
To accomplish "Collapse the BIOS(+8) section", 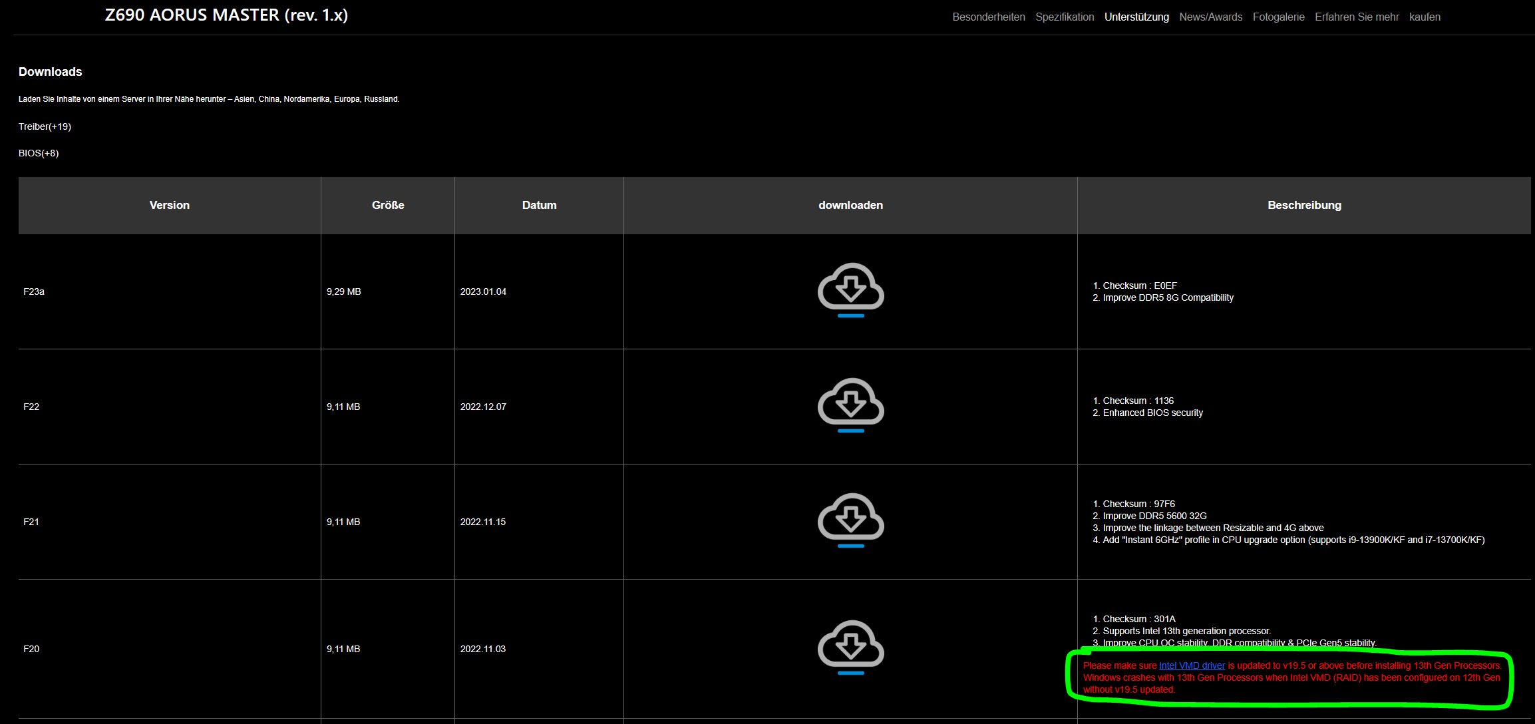I will 39,153.
